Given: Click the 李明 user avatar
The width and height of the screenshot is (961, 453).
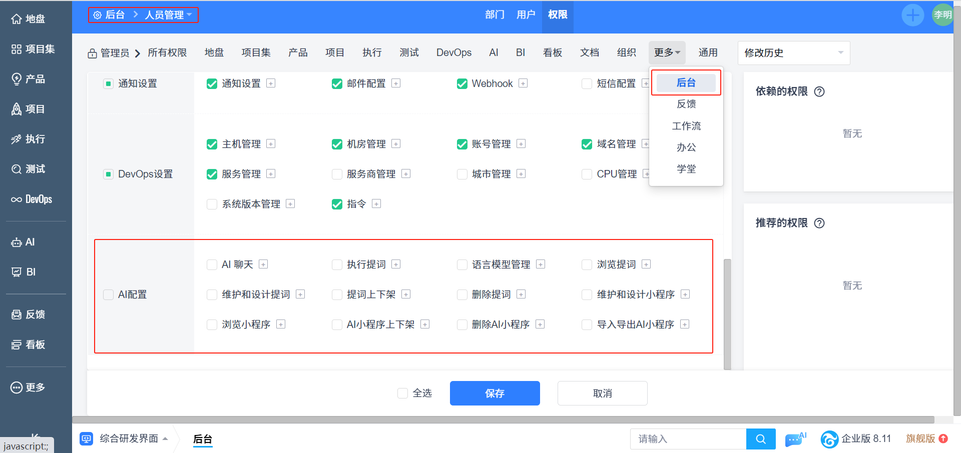Looking at the screenshot, I should click(x=942, y=15).
